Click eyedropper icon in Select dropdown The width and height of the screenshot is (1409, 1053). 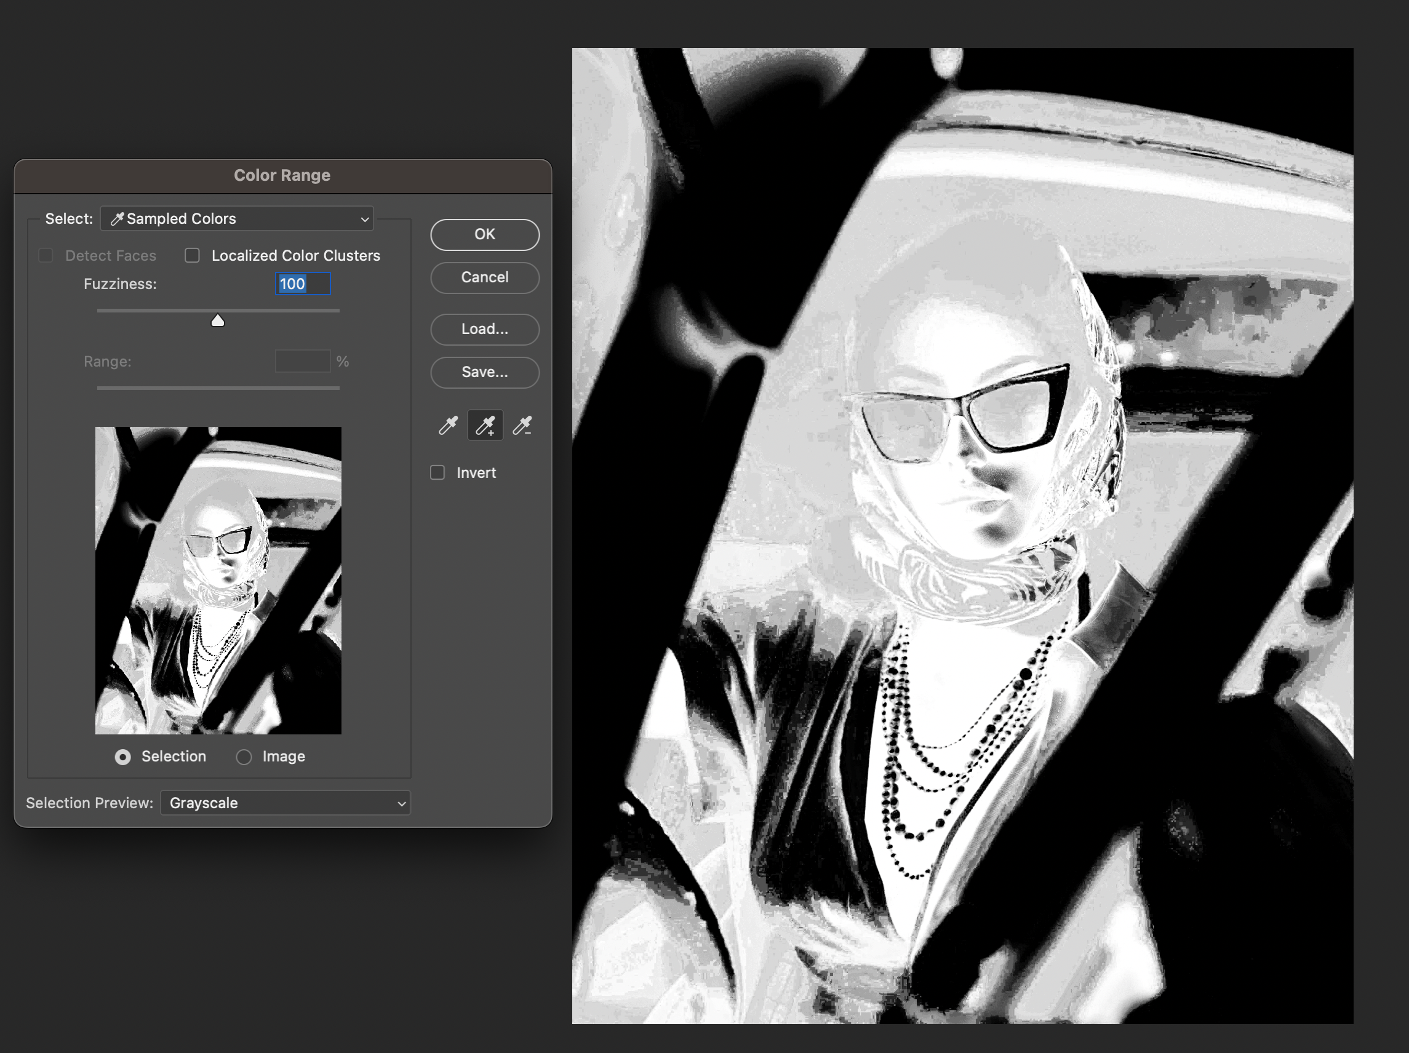(117, 219)
